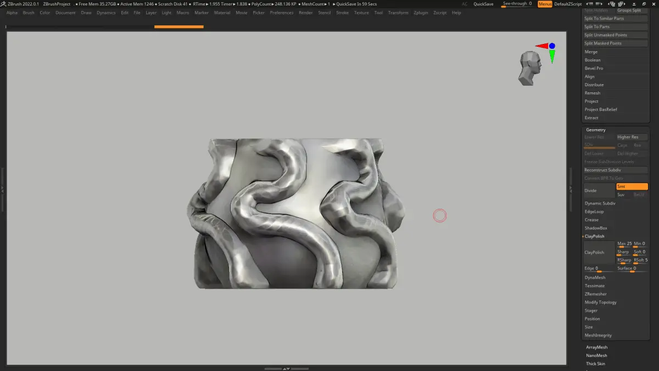
Task: Click the ZBrush logo in the title bar
Action: [x=4, y=4]
